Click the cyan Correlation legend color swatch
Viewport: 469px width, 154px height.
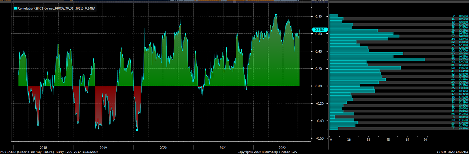pos(15,8)
